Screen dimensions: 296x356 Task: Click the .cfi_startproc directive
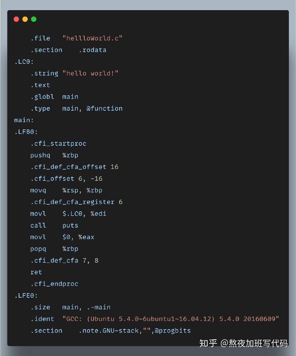(x=58, y=143)
